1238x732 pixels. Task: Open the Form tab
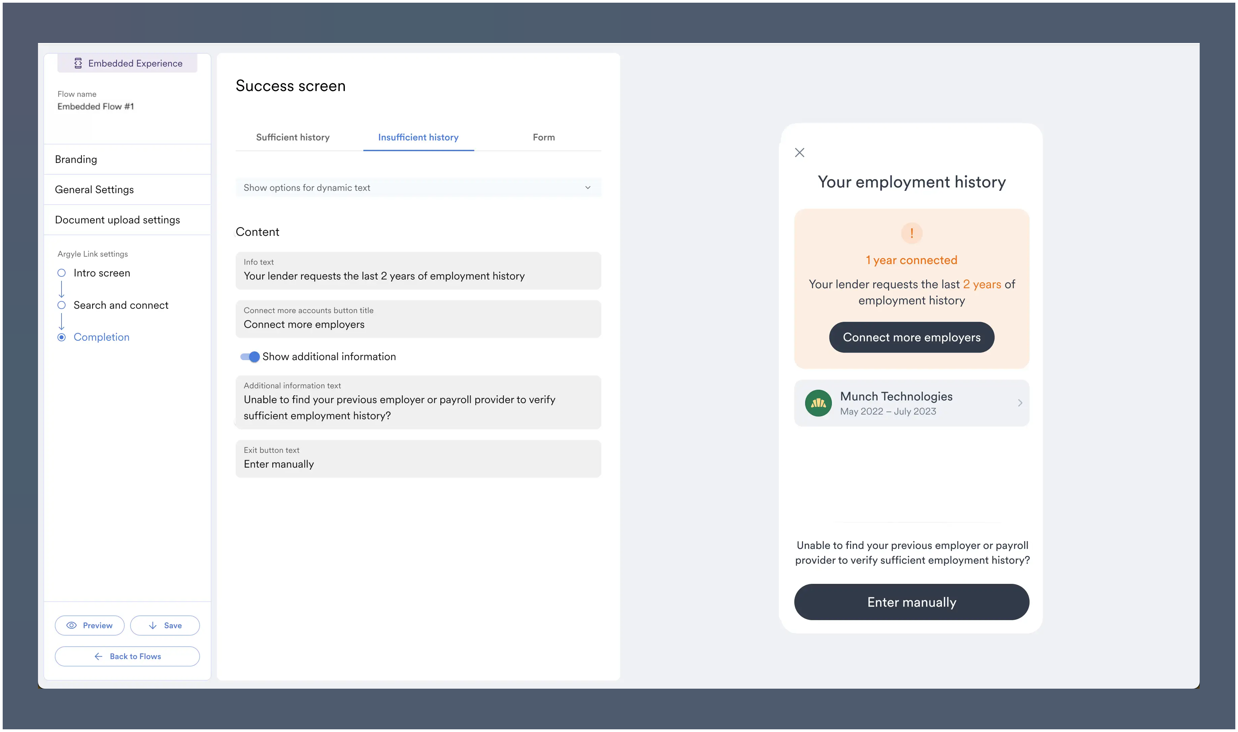(x=544, y=138)
